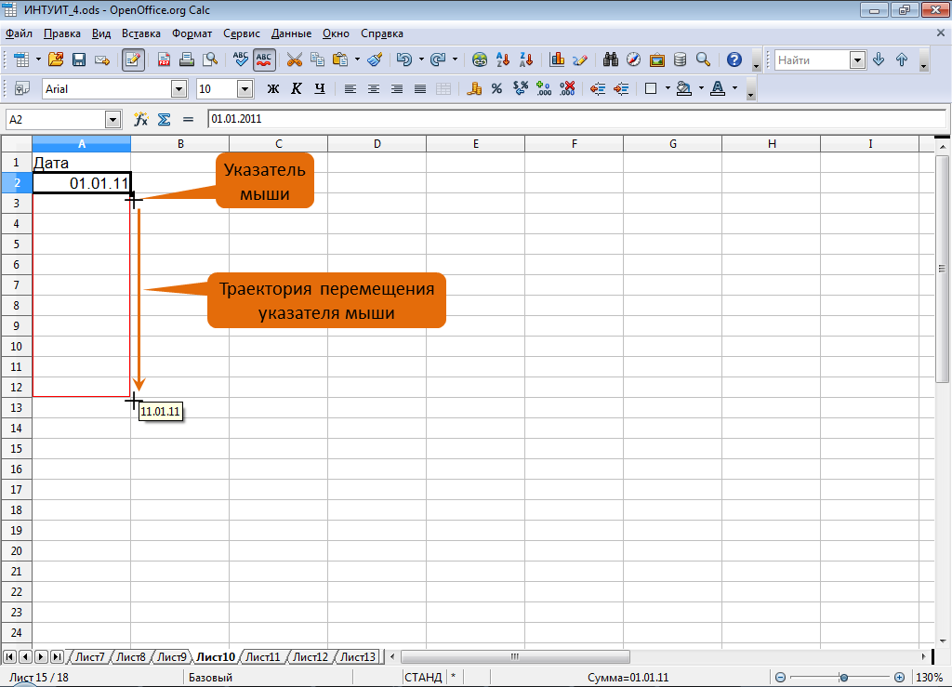The image size is (952, 687).
Task: Open Font Color dropdown arrow
Action: [734, 88]
